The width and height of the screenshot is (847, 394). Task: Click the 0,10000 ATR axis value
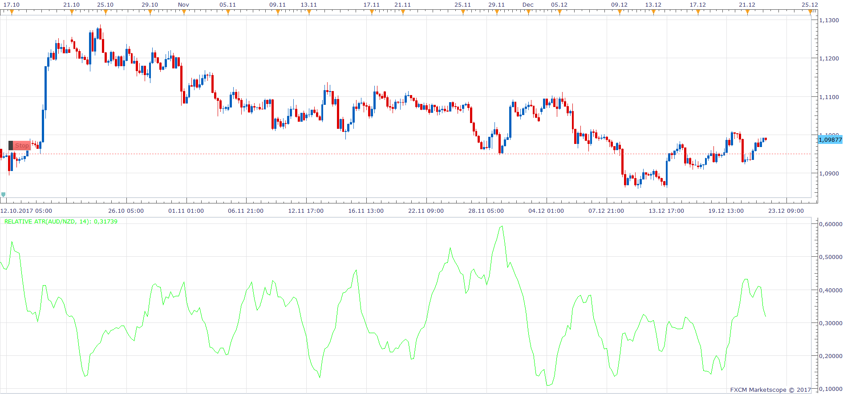(831, 389)
